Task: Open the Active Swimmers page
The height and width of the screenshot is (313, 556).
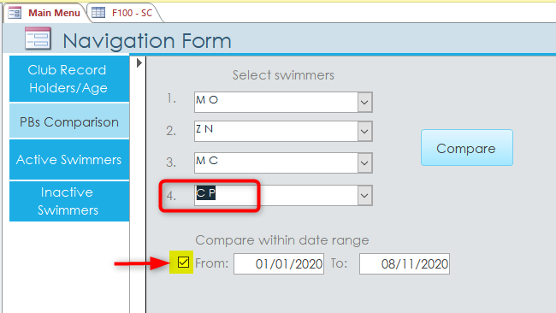Action: (69, 160)
